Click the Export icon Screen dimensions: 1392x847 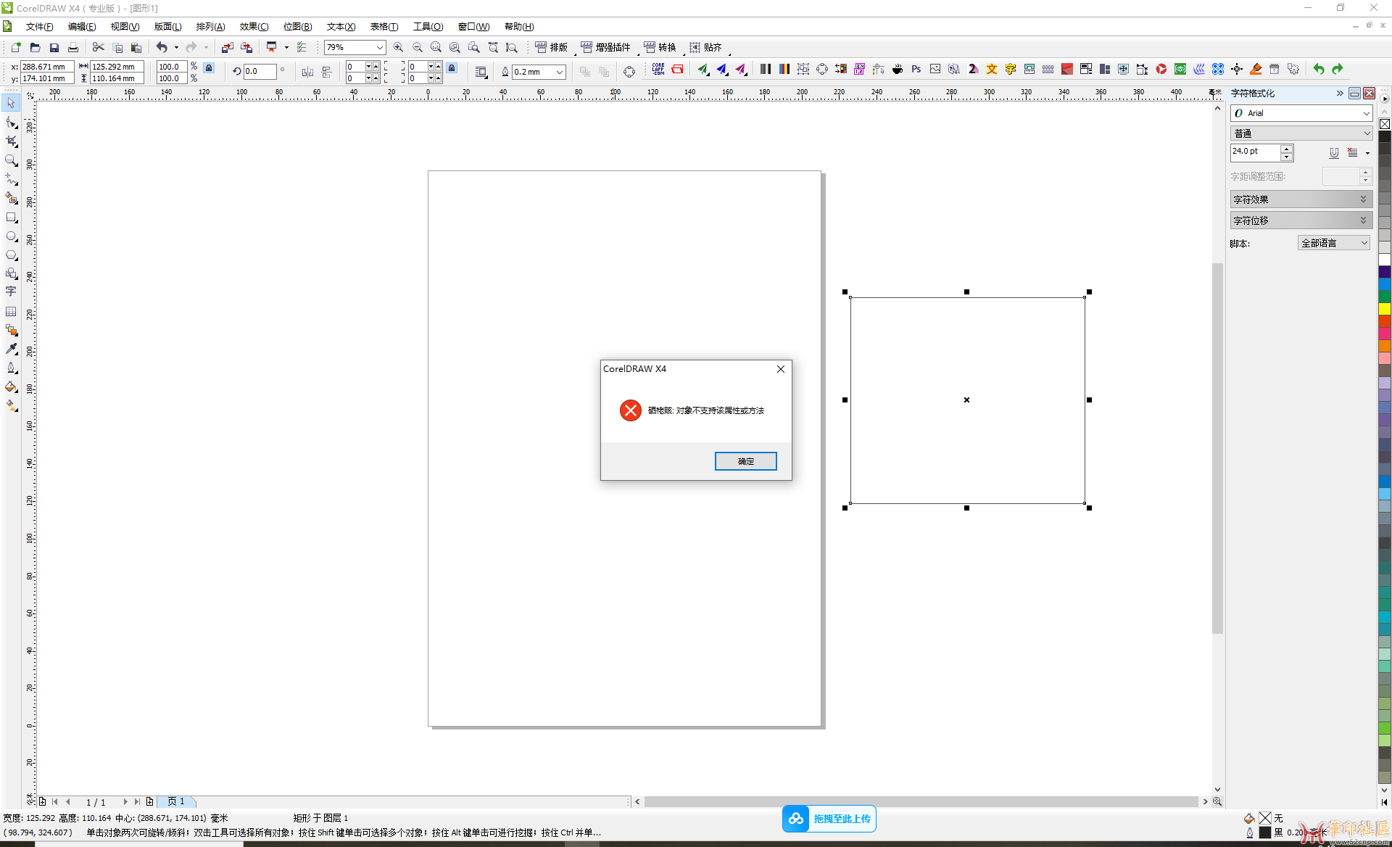[x=246, y=47]
